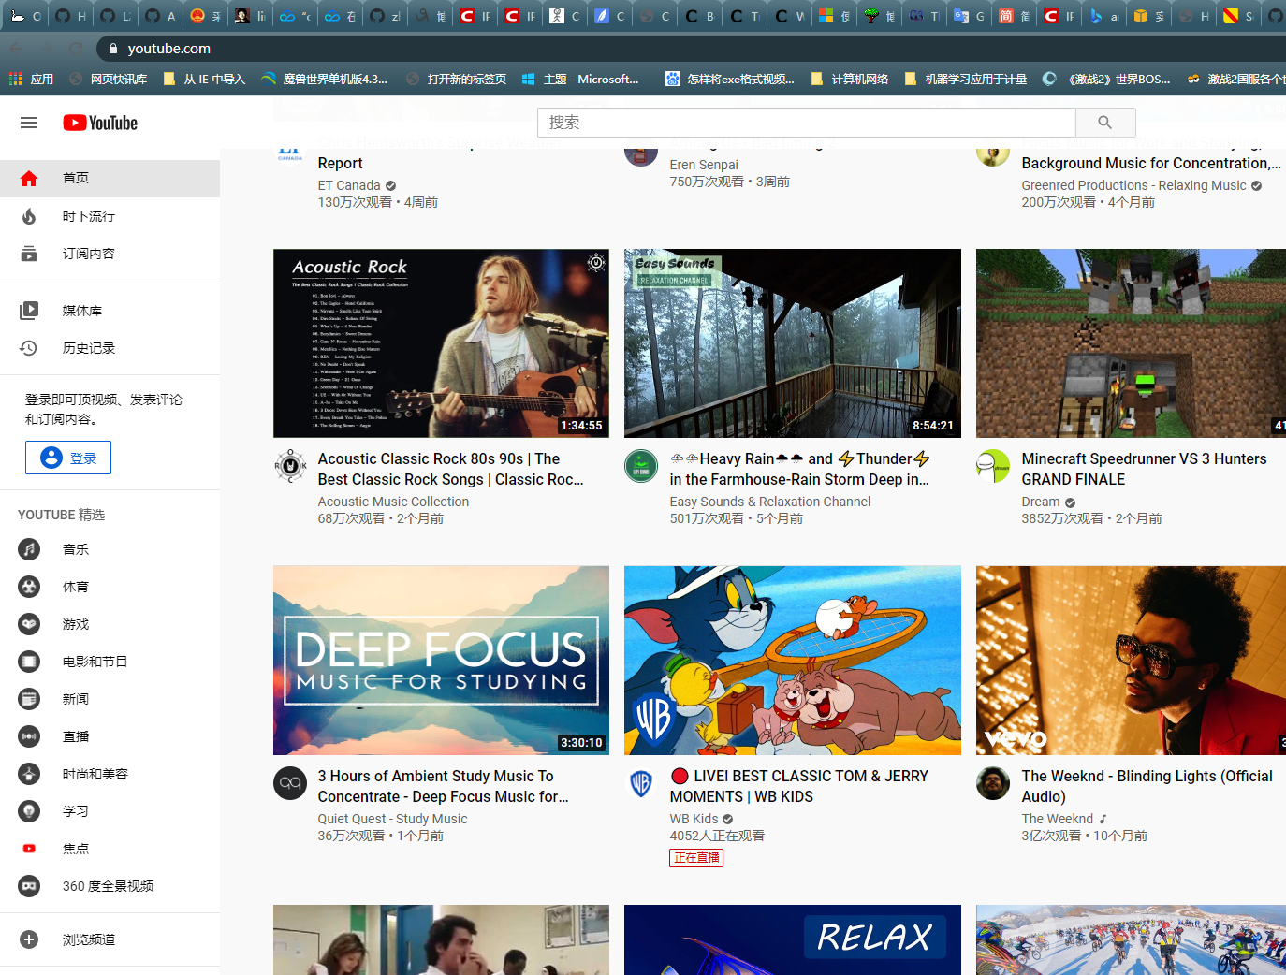The height and width of the screenshot is (975, 1286).
Task: Open the 主题 - Microsoft bookmark
Action: (580, 80)
